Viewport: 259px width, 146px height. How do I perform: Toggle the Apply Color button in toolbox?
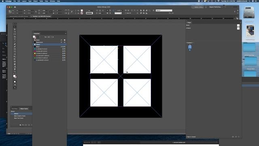(15, 82)
